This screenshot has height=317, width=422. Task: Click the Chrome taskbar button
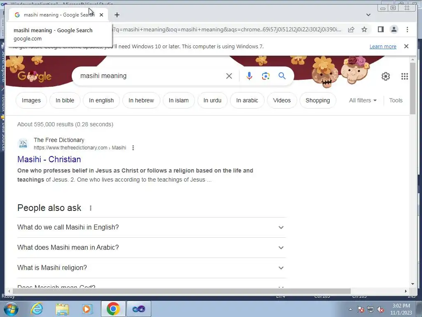pyautogui.click(x=113, y=309)
